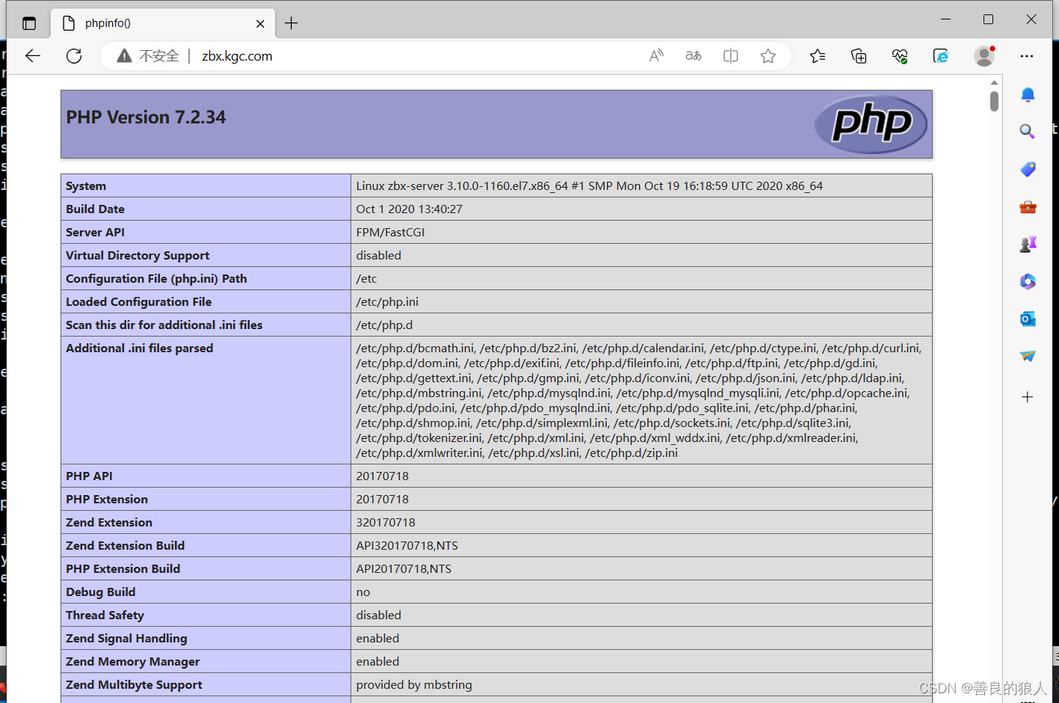Click Virtual Directory Support label
Image resolution: width=1059 pixels, height=703 pixels.
coord(138,256)
